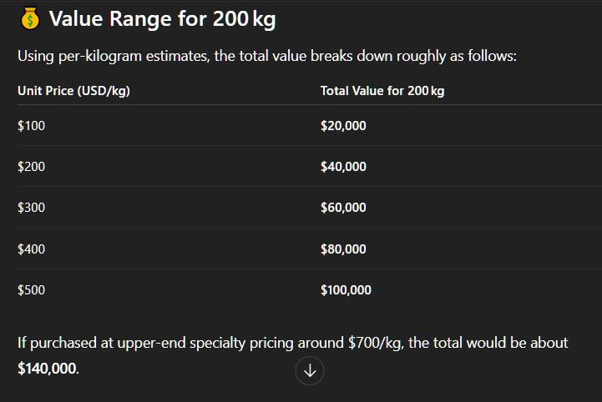This screenshot has width=602, height=402.
Task: Click the Value Range for 200 kg heading
Action: 162,19
